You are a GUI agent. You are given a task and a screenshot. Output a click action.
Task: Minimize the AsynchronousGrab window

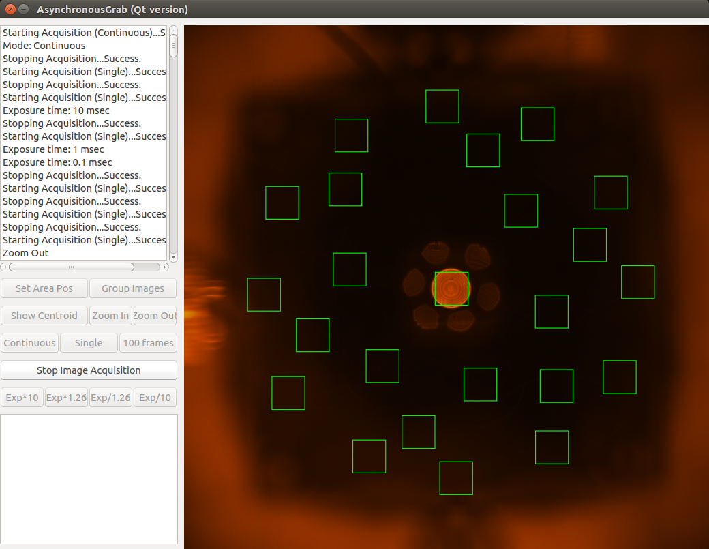click(x=24, y=9)
